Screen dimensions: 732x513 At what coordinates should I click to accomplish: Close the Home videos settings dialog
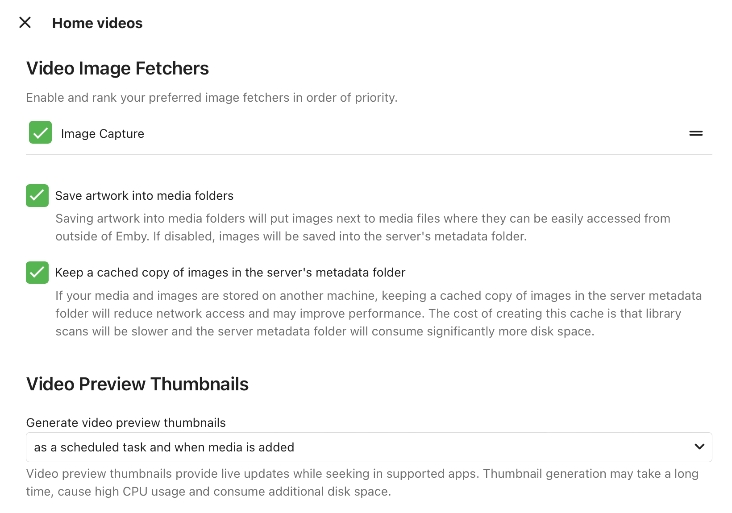(25, 22)
